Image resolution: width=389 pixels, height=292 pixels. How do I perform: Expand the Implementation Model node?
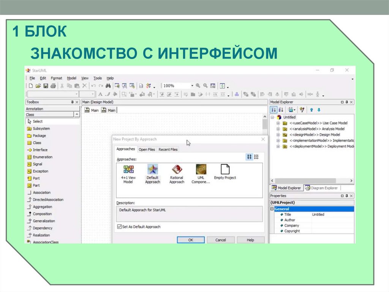(x=278, y=140)
